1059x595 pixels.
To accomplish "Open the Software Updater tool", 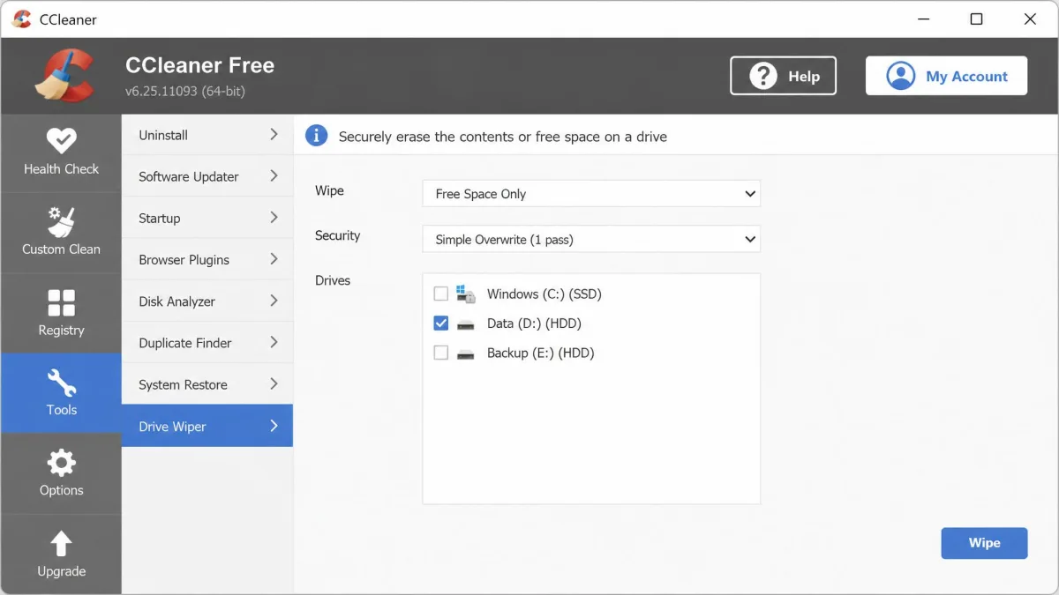I will click(207, 176).
